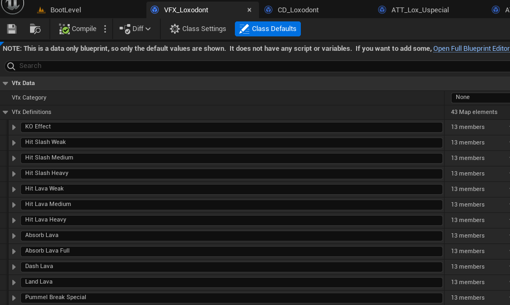Click the Hit Slash Heavy key field
This screenshot has height=305, width=510.
(x=231, y=174)
